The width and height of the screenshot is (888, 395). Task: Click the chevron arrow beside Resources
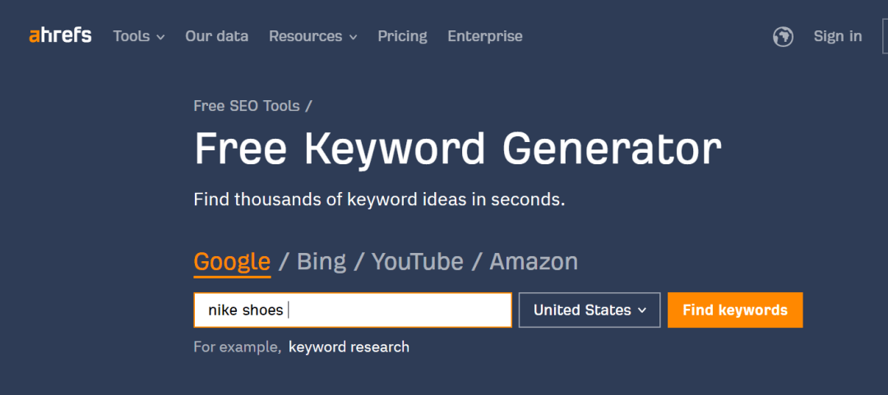pos(353,37)
